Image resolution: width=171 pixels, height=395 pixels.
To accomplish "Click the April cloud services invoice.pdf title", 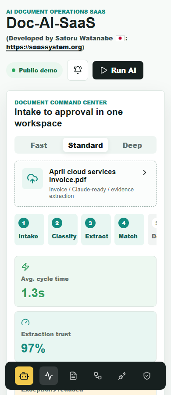I will tap(82, 176).
